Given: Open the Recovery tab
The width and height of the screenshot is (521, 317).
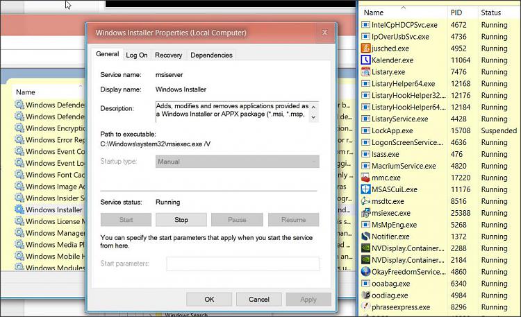Looking at the screenshot, I should coord(169,55).
